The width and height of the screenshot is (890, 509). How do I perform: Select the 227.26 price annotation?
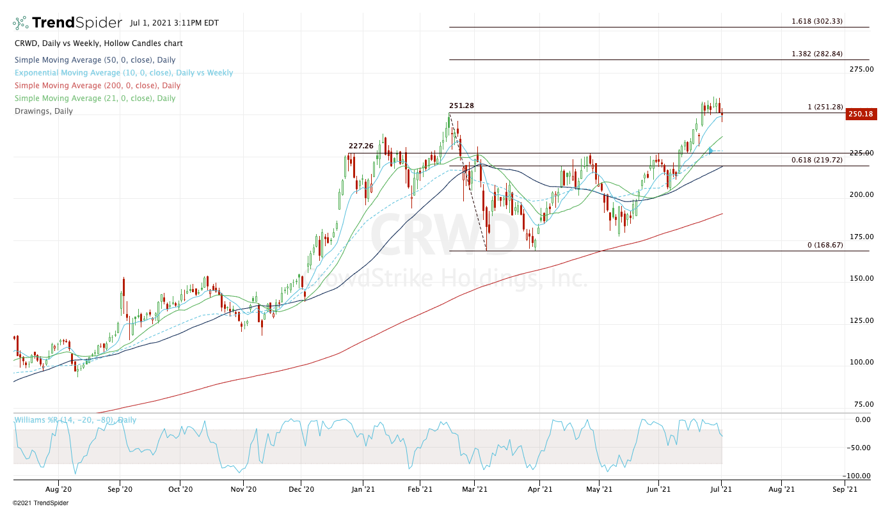[361, 146]
